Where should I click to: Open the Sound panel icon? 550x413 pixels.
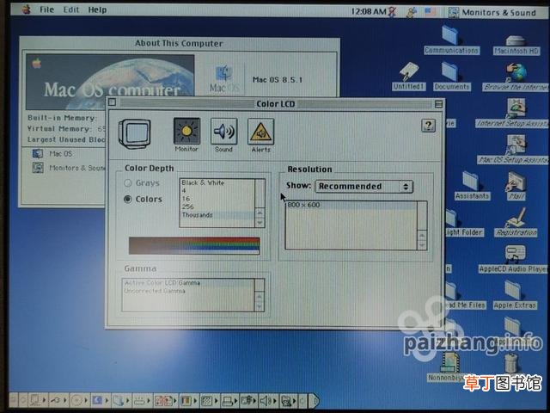(x=223, y=131)
